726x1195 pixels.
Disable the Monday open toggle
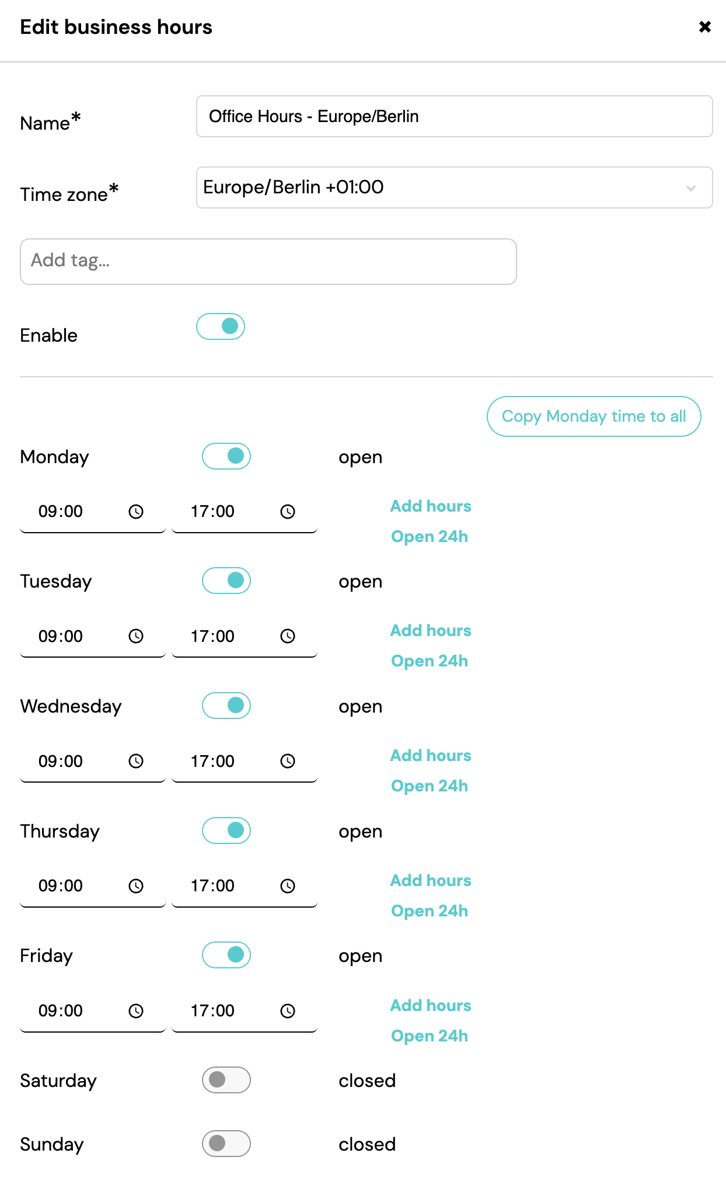pos(226,456)
